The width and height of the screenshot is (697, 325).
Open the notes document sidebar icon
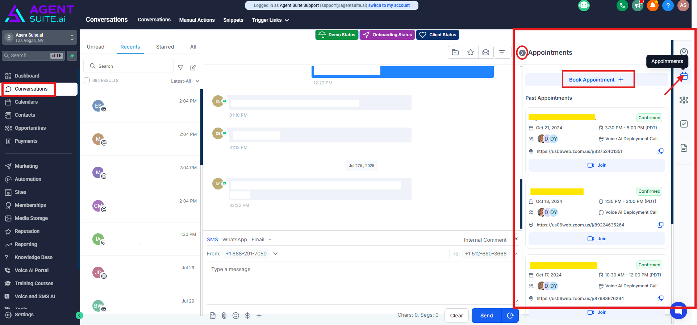point(684,148)
